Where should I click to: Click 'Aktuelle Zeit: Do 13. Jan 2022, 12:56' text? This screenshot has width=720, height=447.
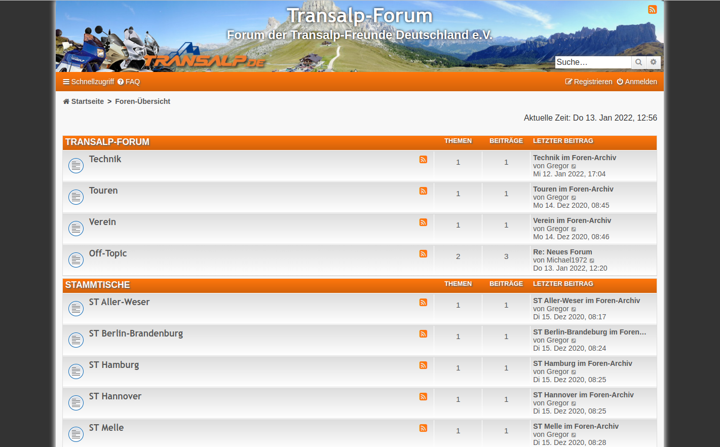(x=590, y=118)
